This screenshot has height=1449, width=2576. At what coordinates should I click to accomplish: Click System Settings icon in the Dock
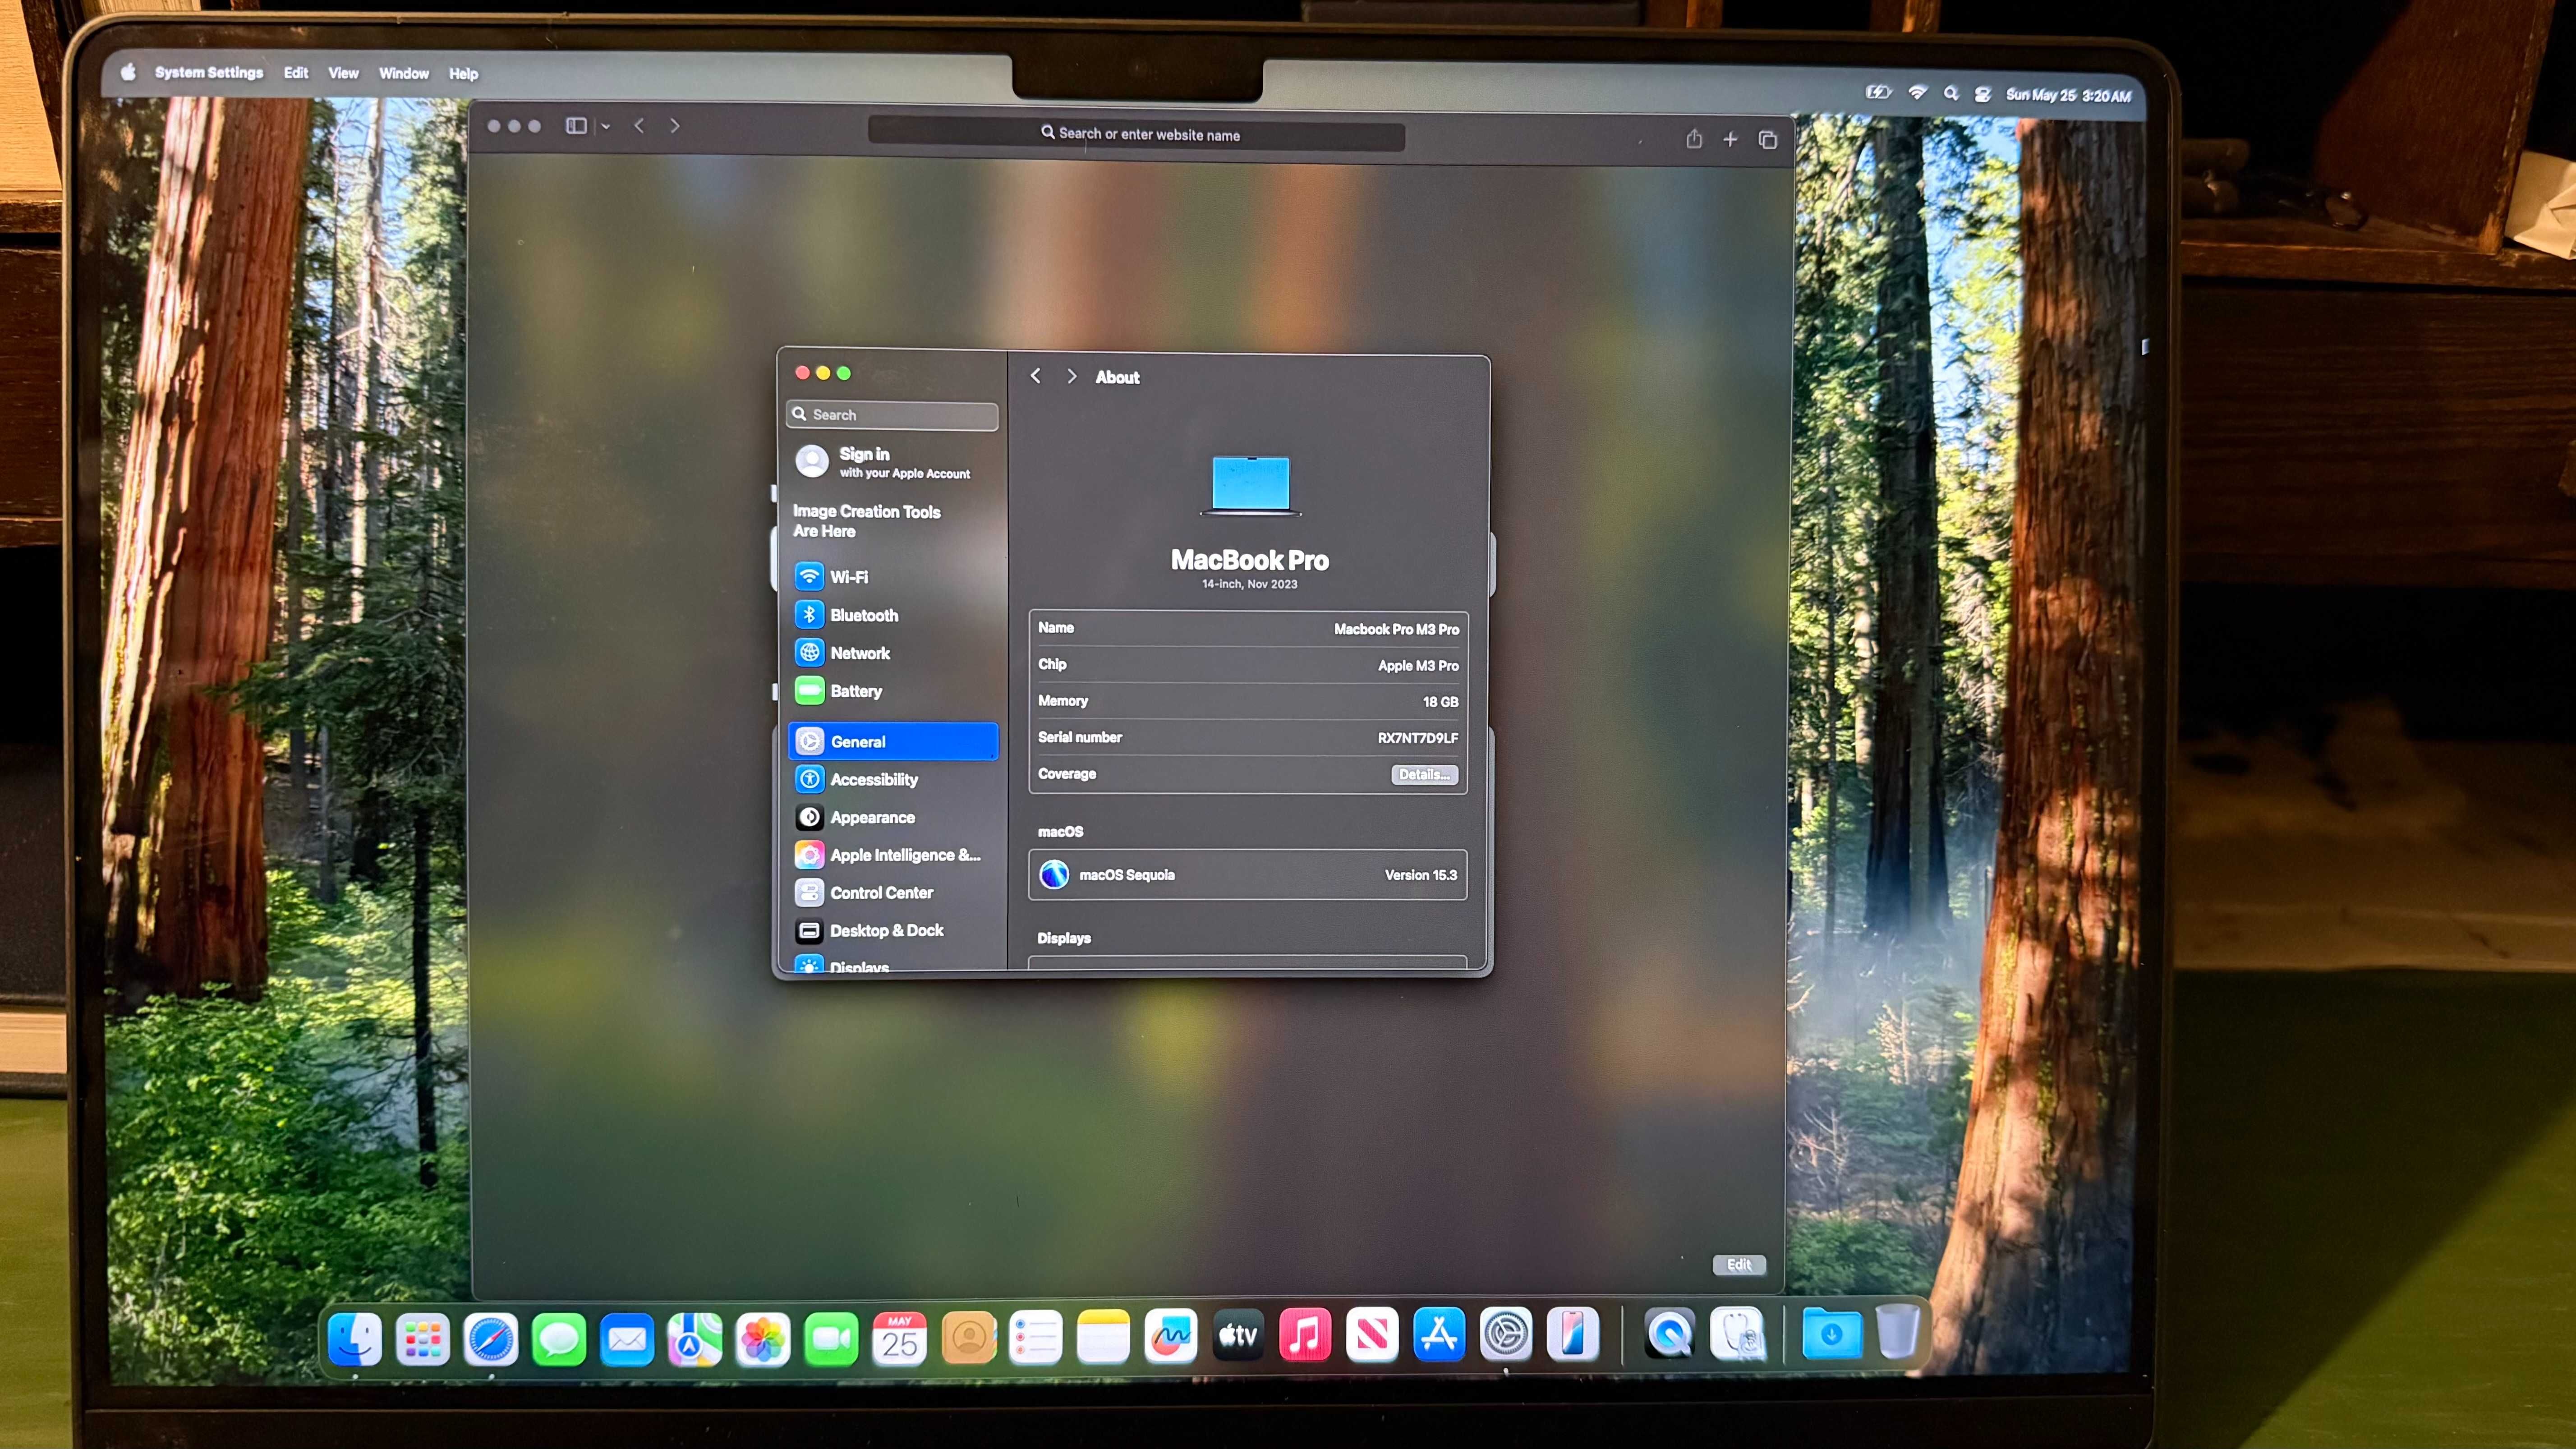coord(1506,1333)
